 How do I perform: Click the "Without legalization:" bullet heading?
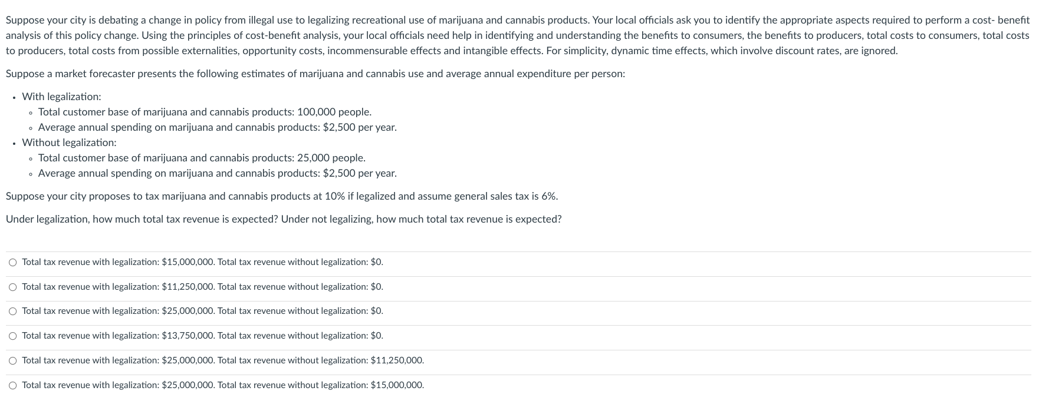tap(69, 143)
